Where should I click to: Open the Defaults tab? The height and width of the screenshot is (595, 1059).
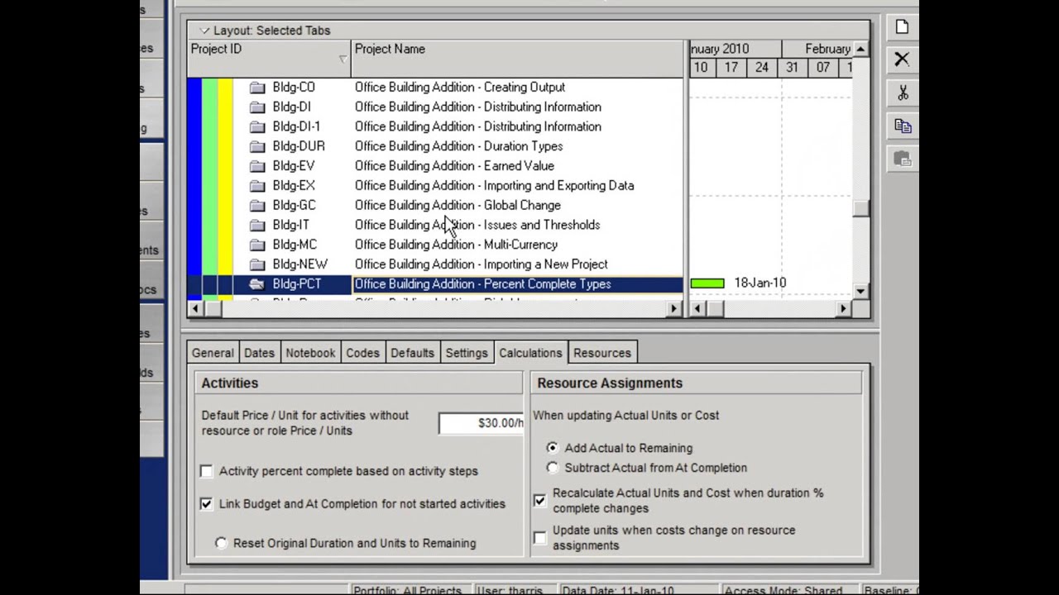tap(412, 353)
